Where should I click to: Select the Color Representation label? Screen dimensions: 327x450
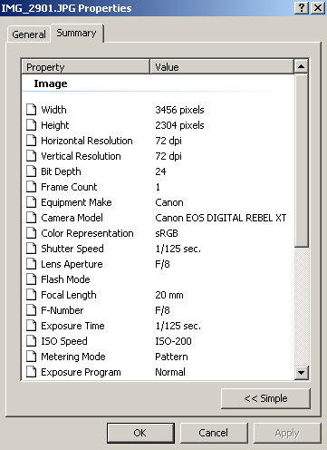click(87, 233)
